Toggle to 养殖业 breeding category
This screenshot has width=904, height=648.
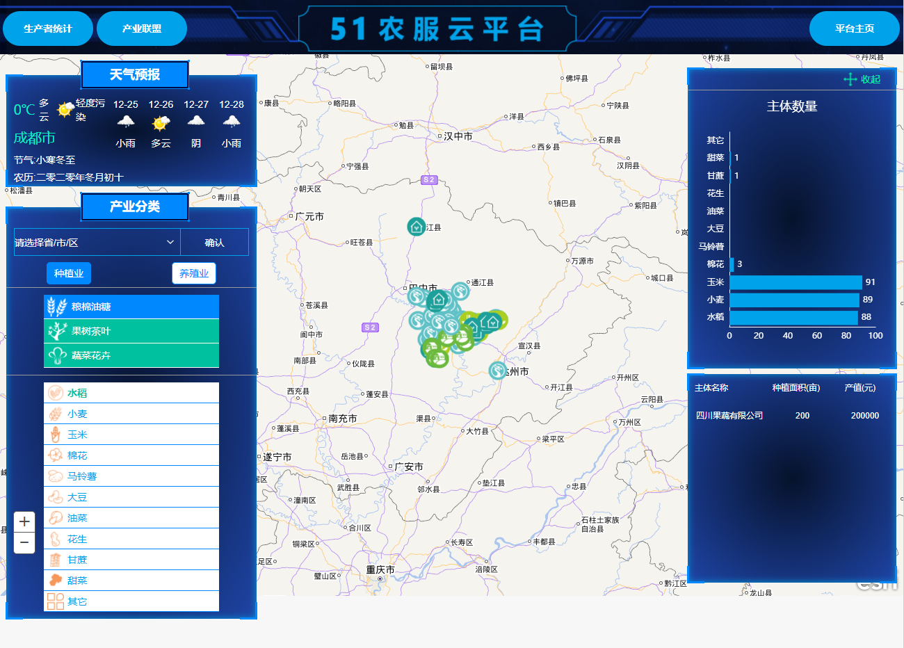coord(194,273)
